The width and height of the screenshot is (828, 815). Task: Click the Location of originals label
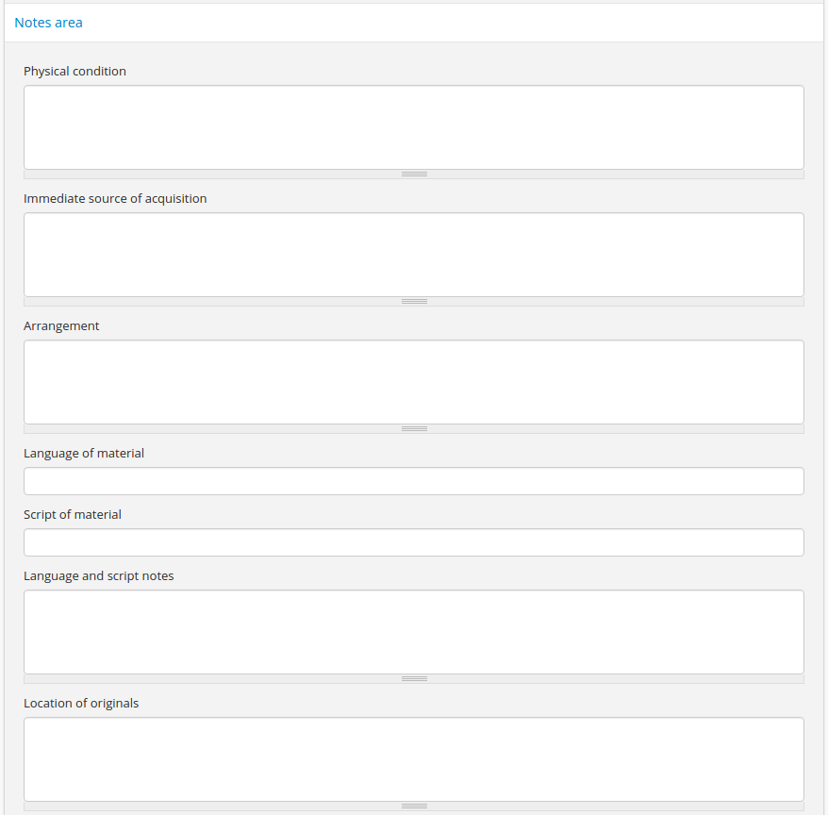(81, 704)
